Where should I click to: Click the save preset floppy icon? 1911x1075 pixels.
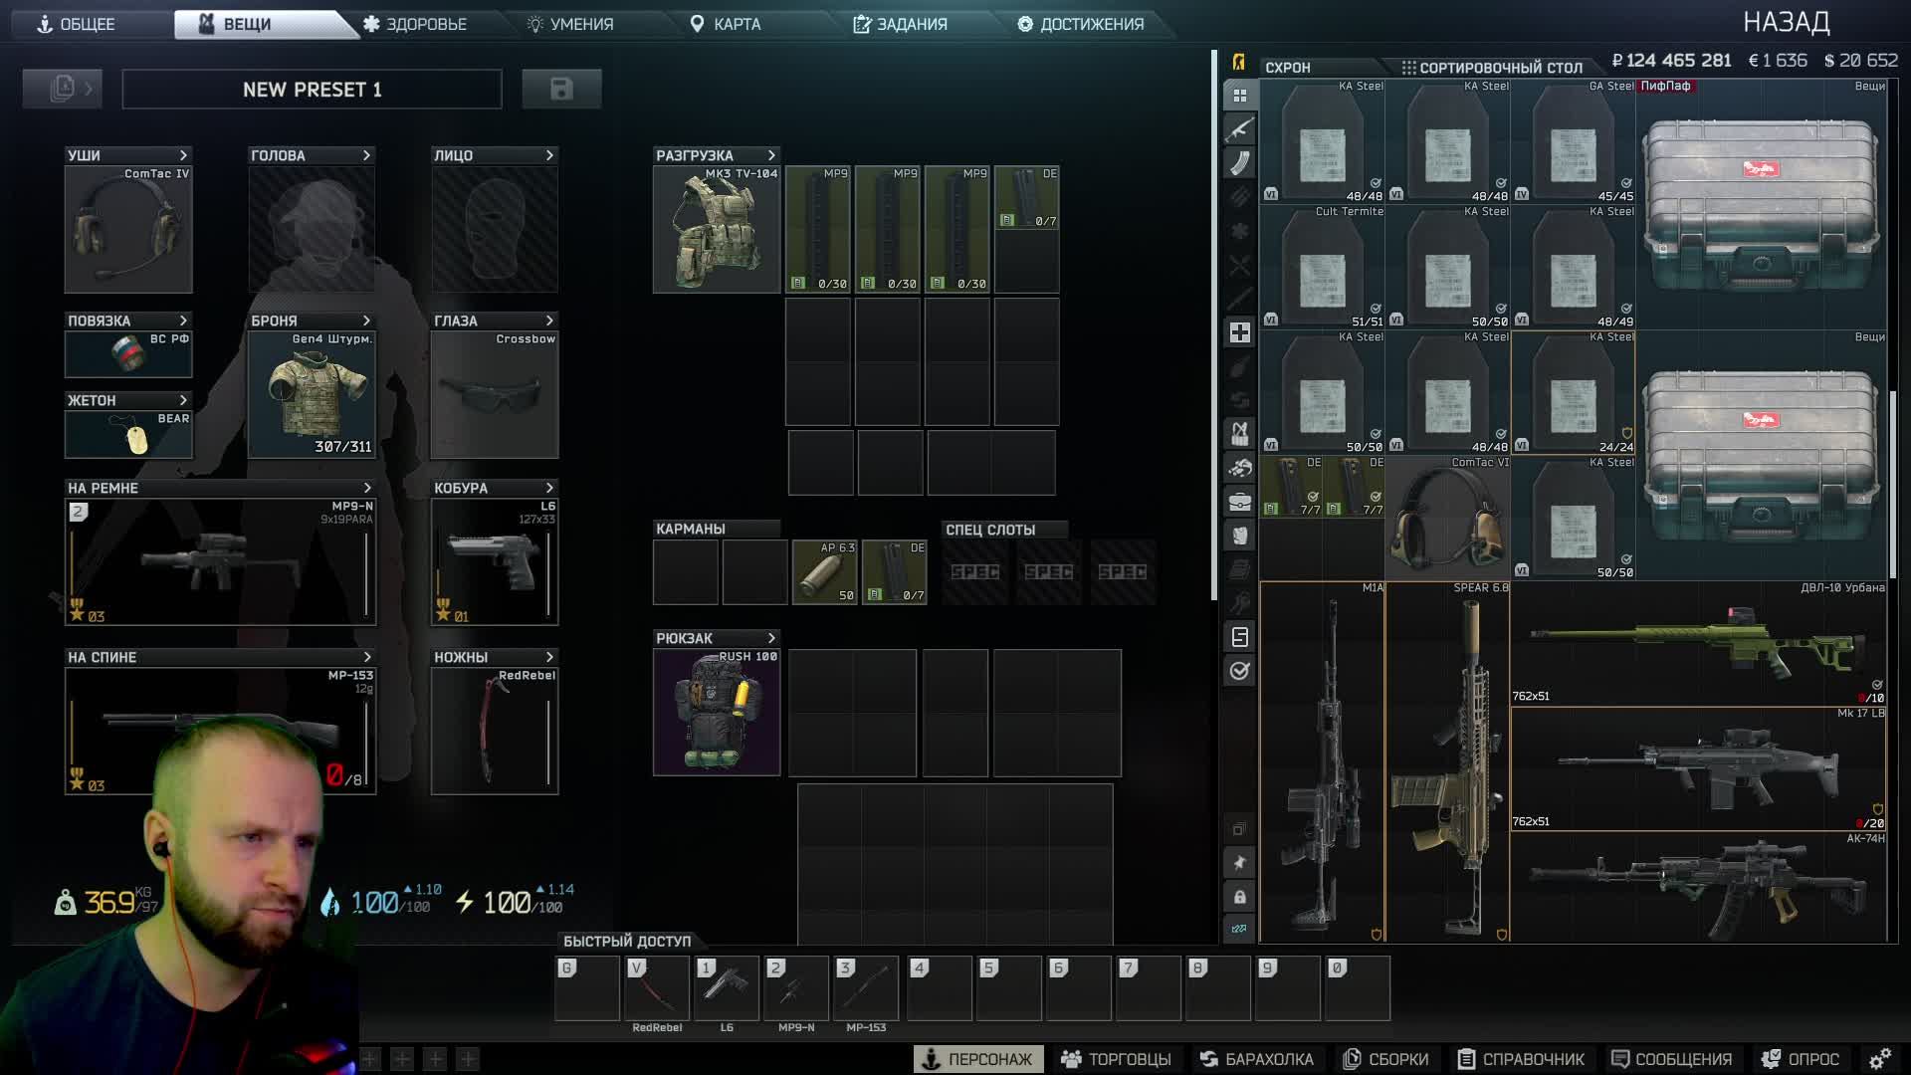(561, 89)
